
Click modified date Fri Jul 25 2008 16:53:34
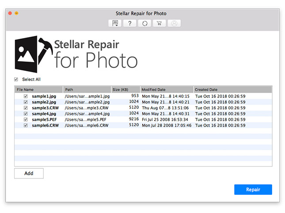[165, 120]
